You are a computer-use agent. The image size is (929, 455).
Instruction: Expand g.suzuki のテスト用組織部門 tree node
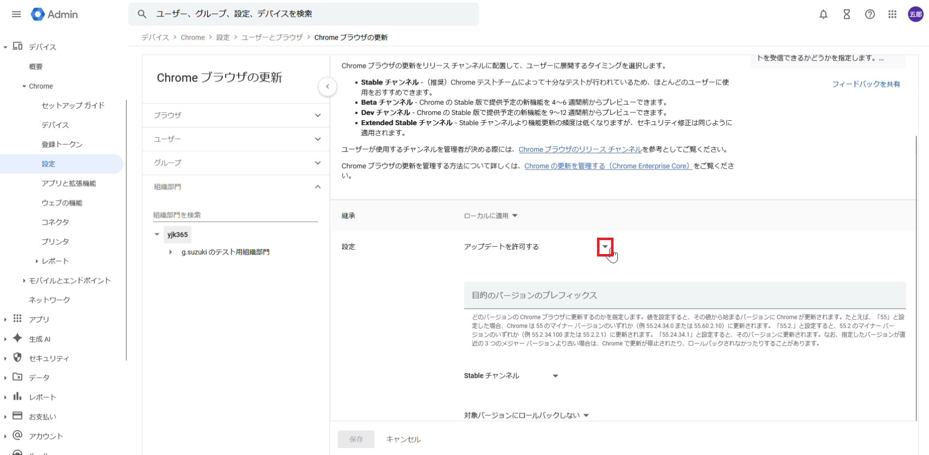point(170,252)
